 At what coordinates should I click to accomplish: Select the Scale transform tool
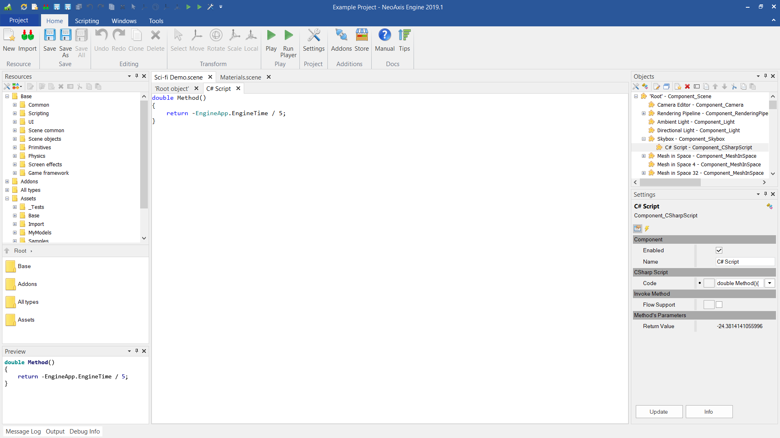234,39
